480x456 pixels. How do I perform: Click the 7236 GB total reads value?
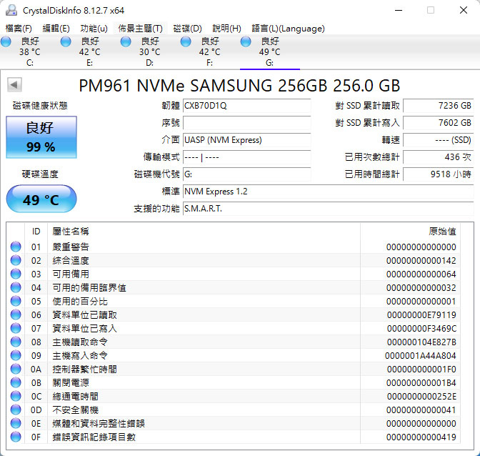[x=438, y=106]
